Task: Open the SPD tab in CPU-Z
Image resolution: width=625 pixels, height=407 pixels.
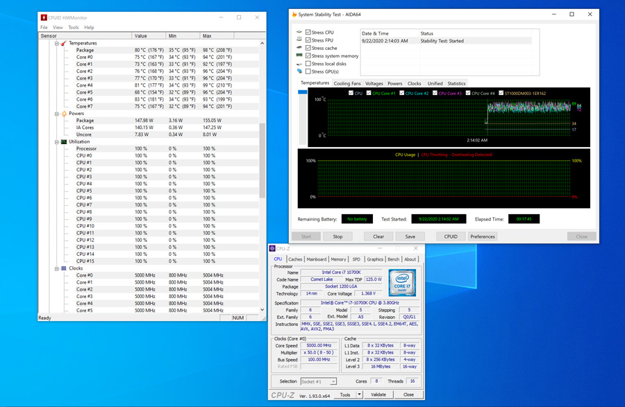Action: point(356,259)
